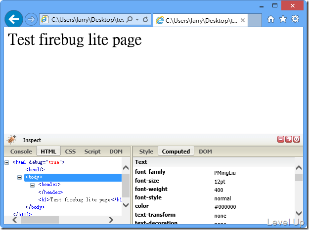The image size is (309, 230).
Task: Select the <header> opening tag node
Action: (x=49, y=185)
